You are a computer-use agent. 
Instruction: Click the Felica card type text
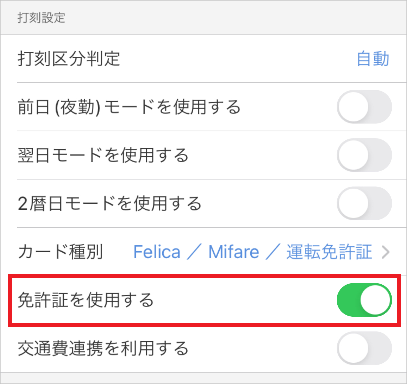point(157,252)
